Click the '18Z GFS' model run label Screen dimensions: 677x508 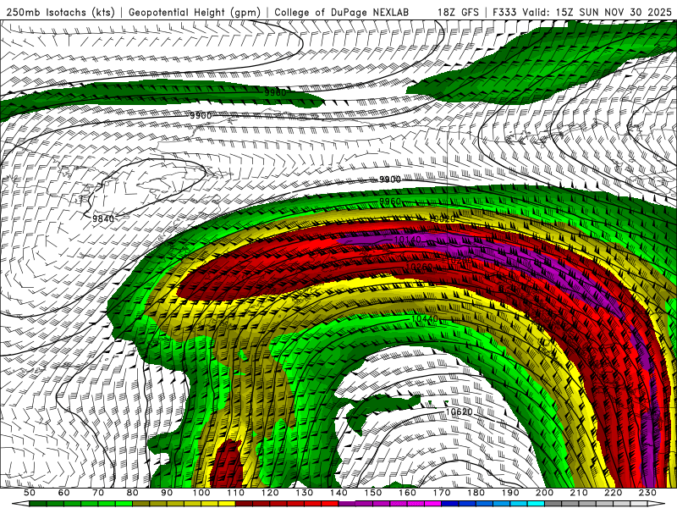pyautogui.click(x=458, y=12)
